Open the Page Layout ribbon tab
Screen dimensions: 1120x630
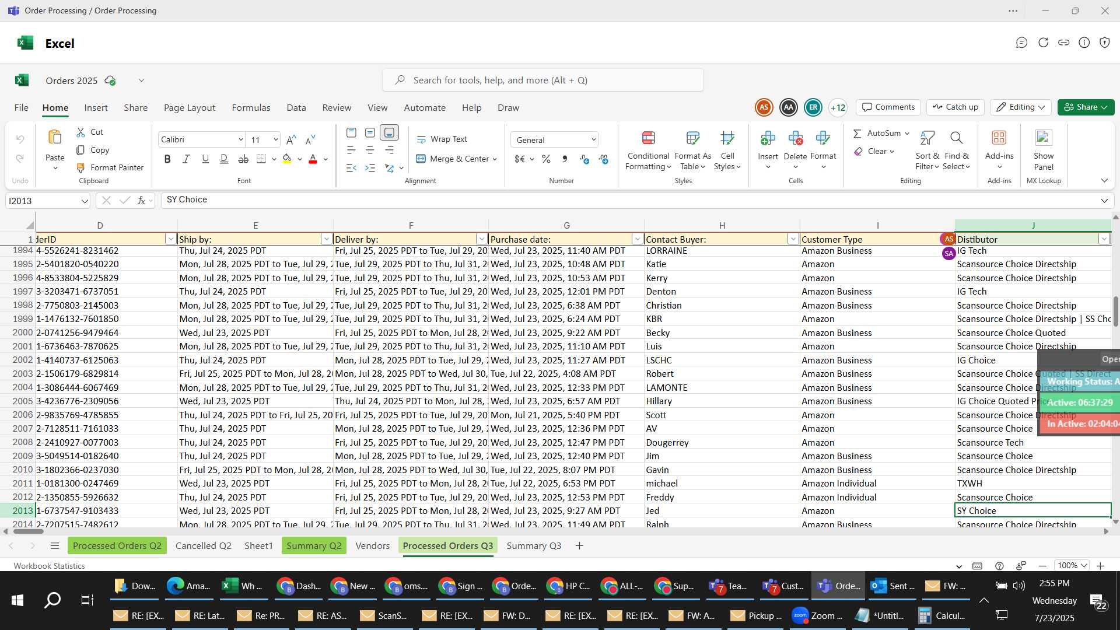coord(190,107)
